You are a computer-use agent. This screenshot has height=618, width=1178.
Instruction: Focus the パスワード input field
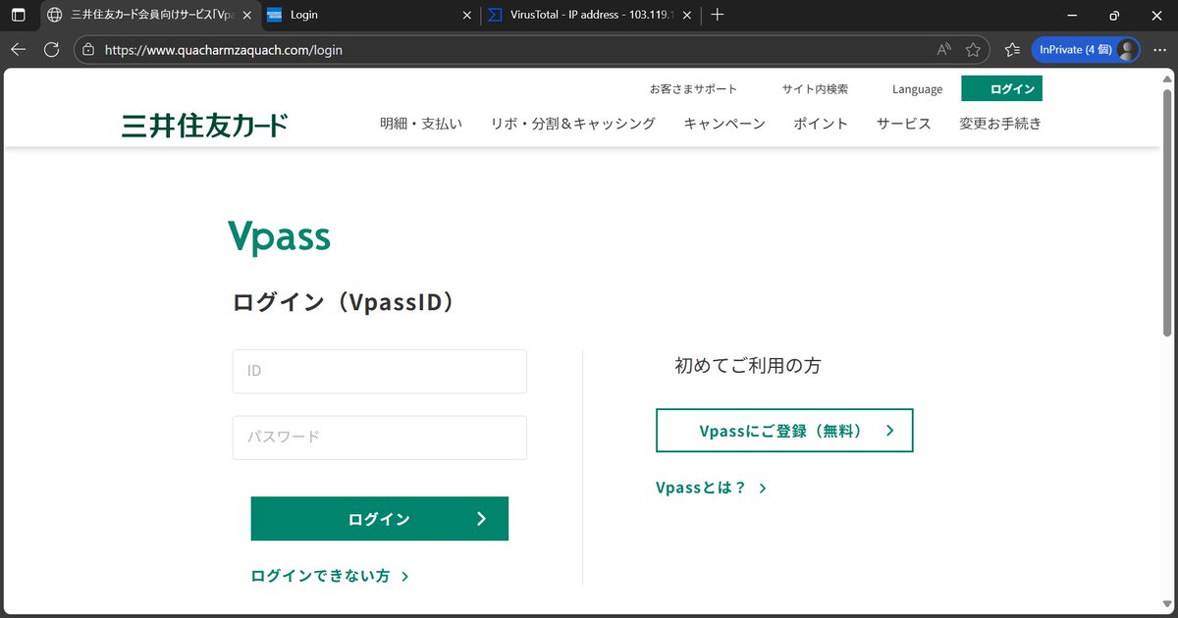(x=380, y=438)
